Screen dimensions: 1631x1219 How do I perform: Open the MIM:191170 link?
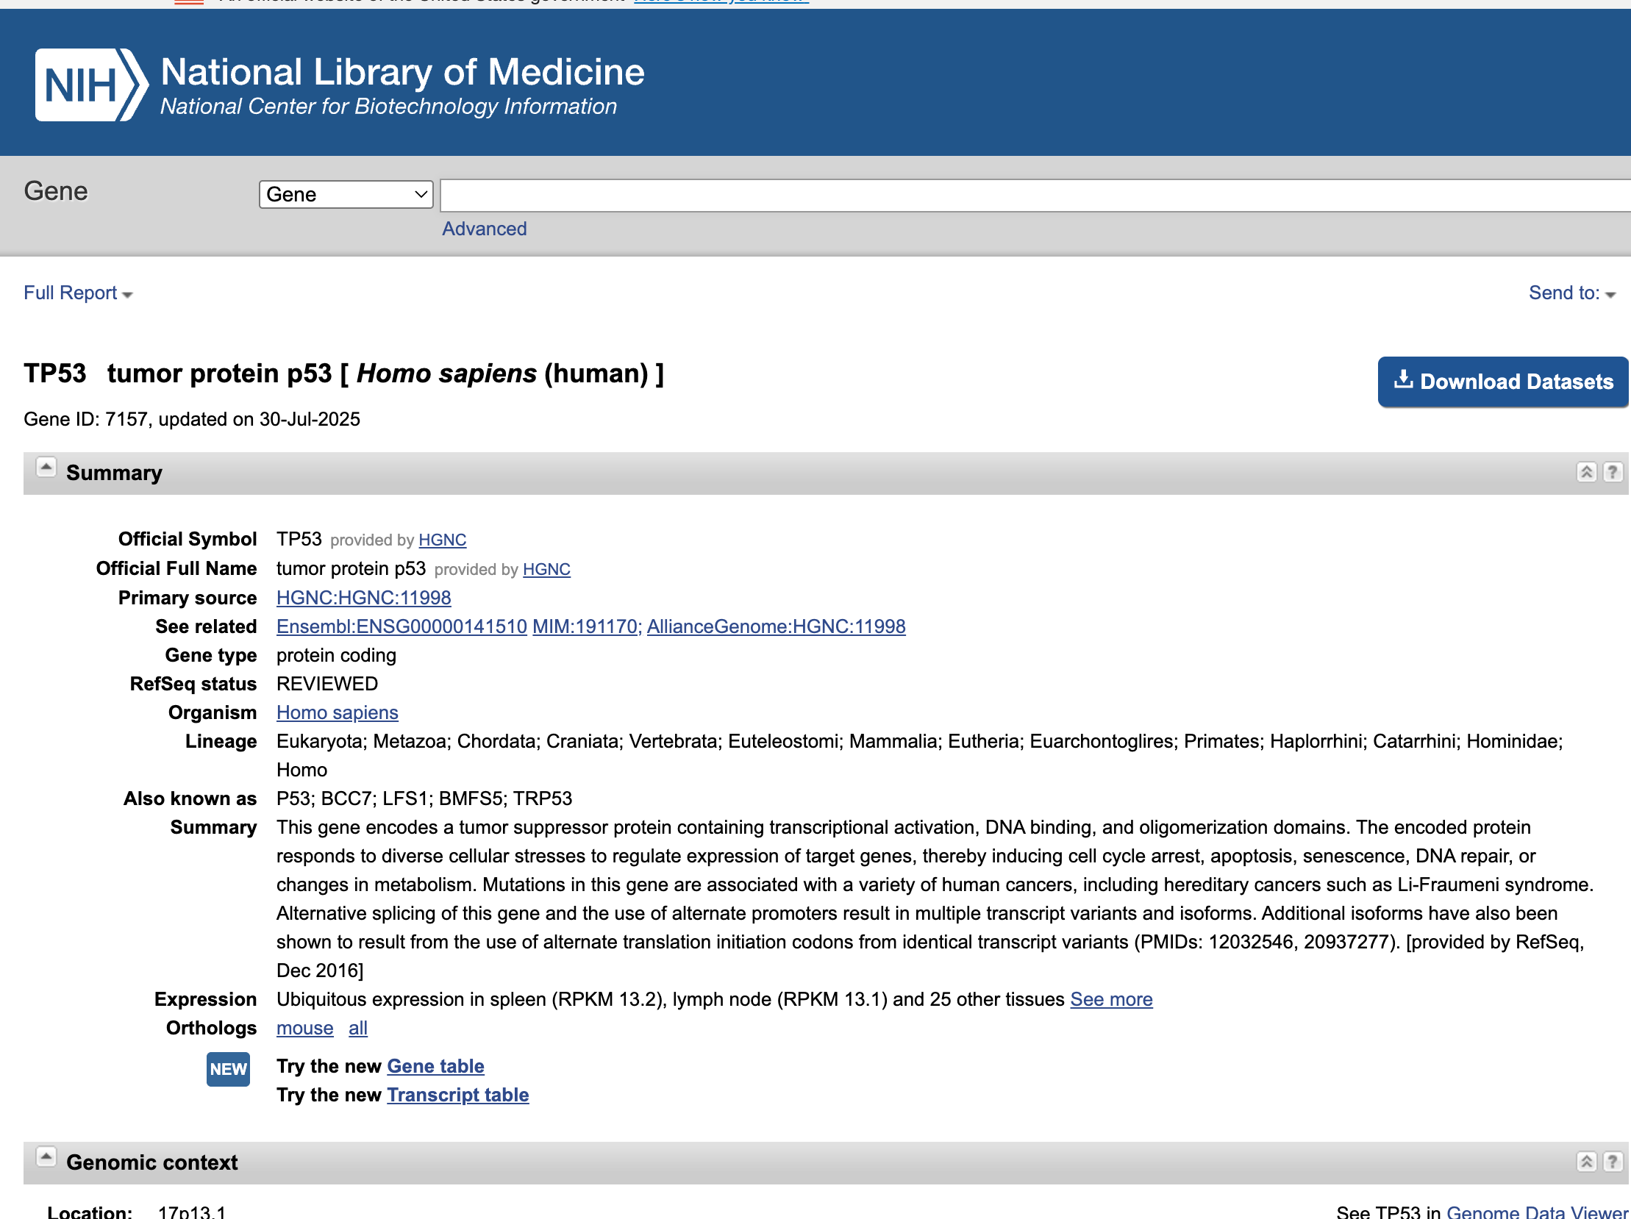(x=585, y=626)
